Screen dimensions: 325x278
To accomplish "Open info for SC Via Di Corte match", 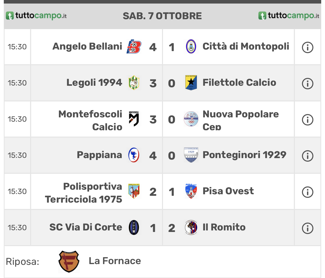I will [308, 228].
